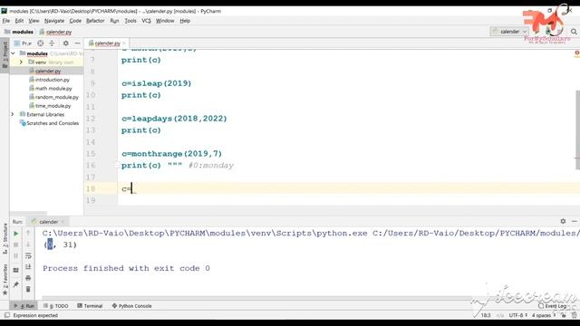Select calender.py in project tree

[x=47, y=71]
